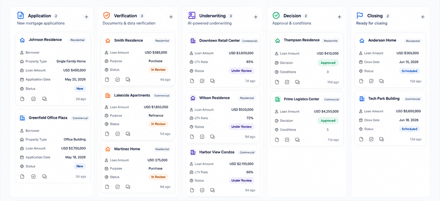
Task: Click In Review badge on Smith Residence
Action: 158,69
